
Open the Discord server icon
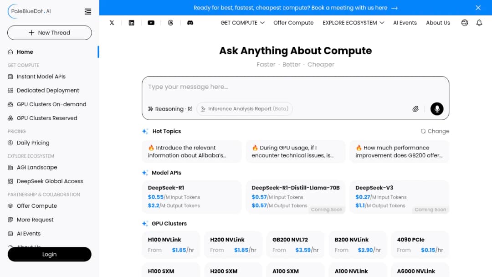pos(190,23)
